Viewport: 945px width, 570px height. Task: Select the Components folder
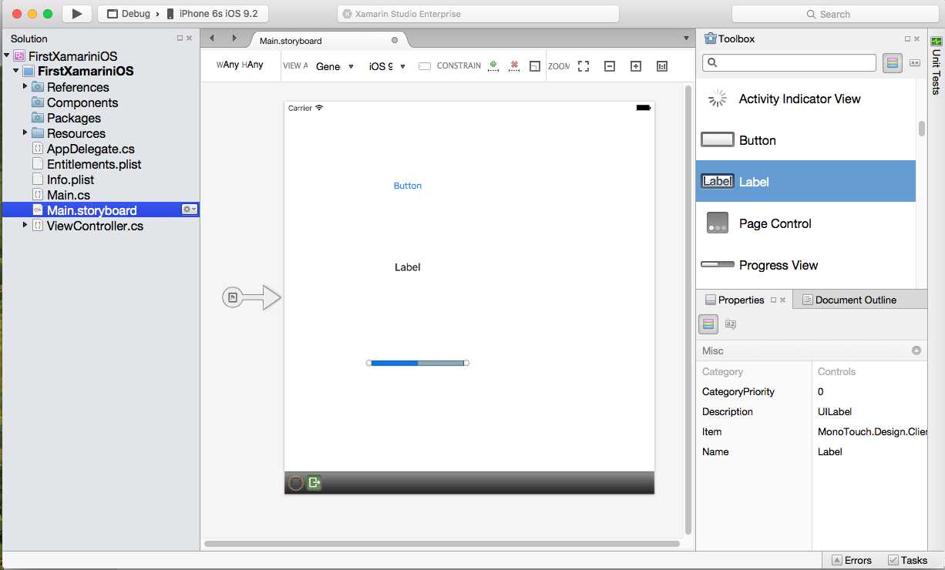click(82, 102)
